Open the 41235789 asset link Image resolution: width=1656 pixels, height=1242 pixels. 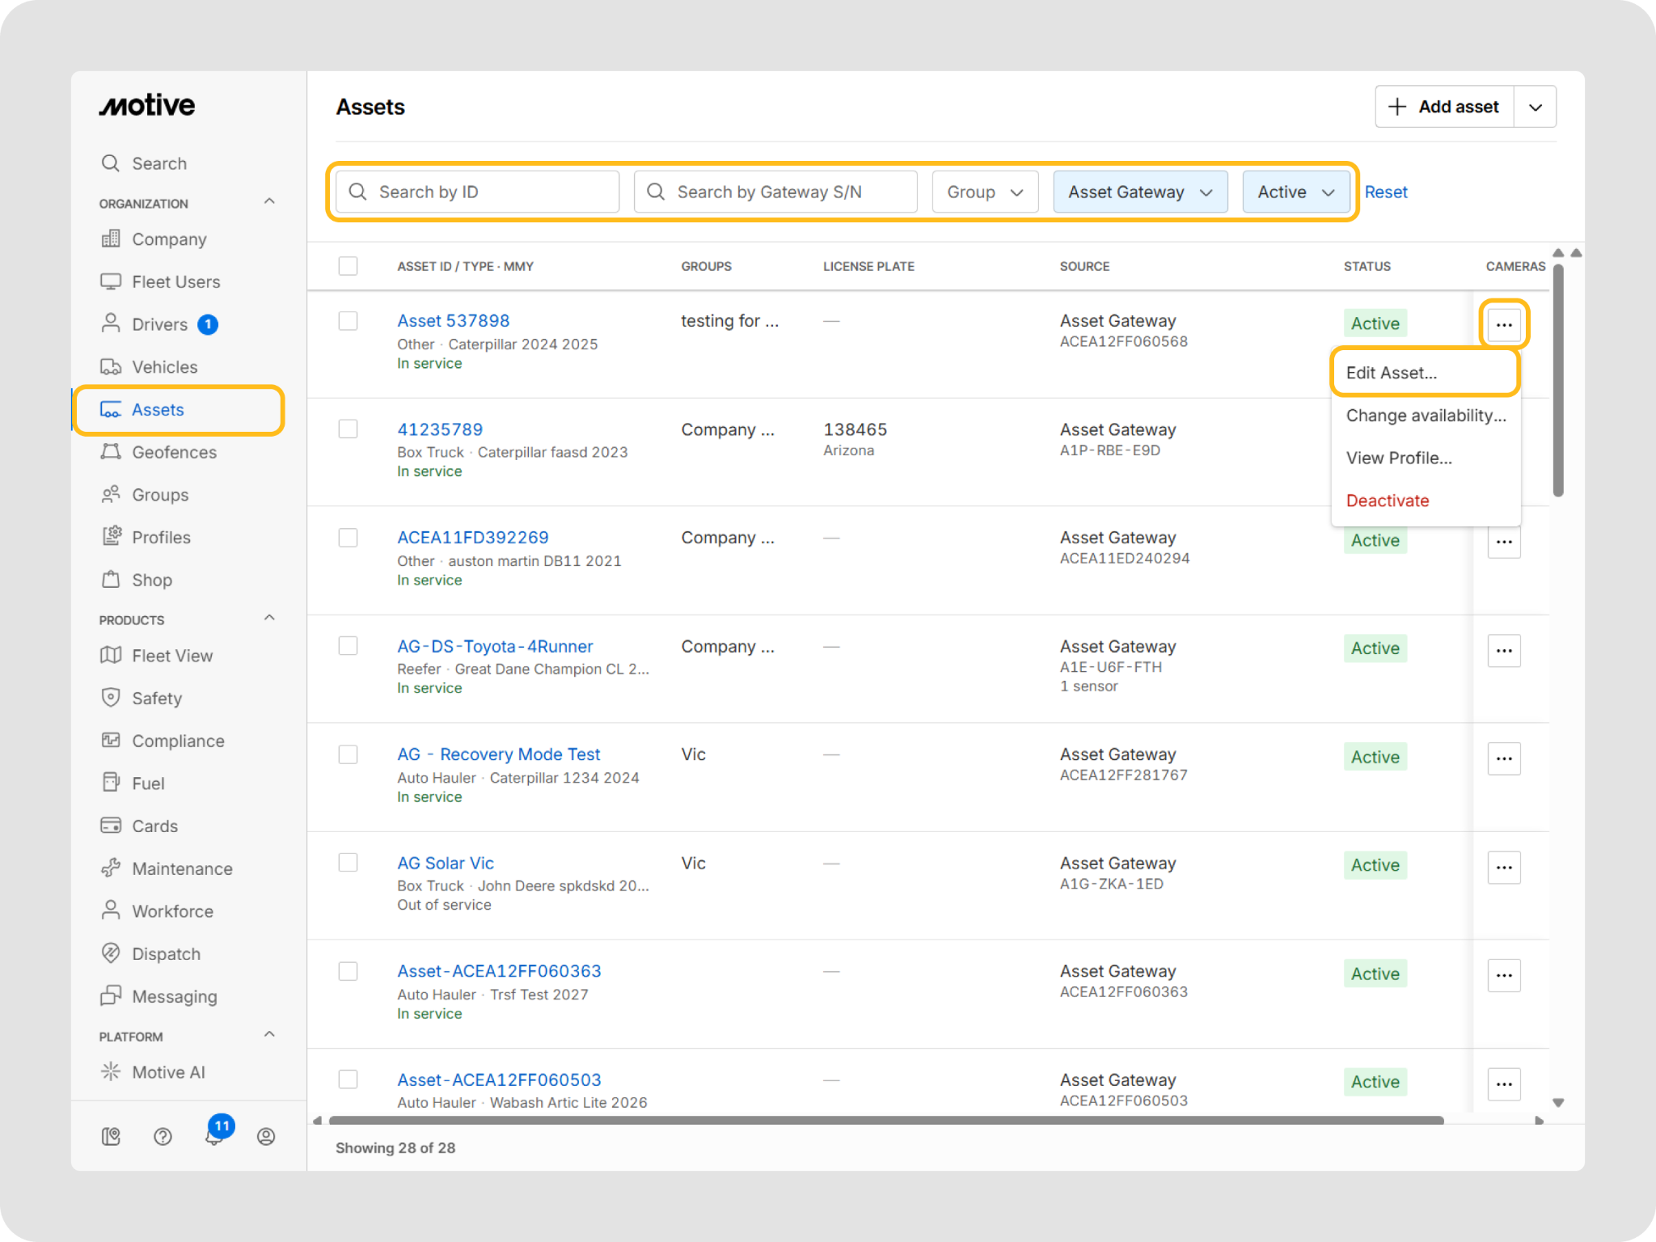coord(440,429)
